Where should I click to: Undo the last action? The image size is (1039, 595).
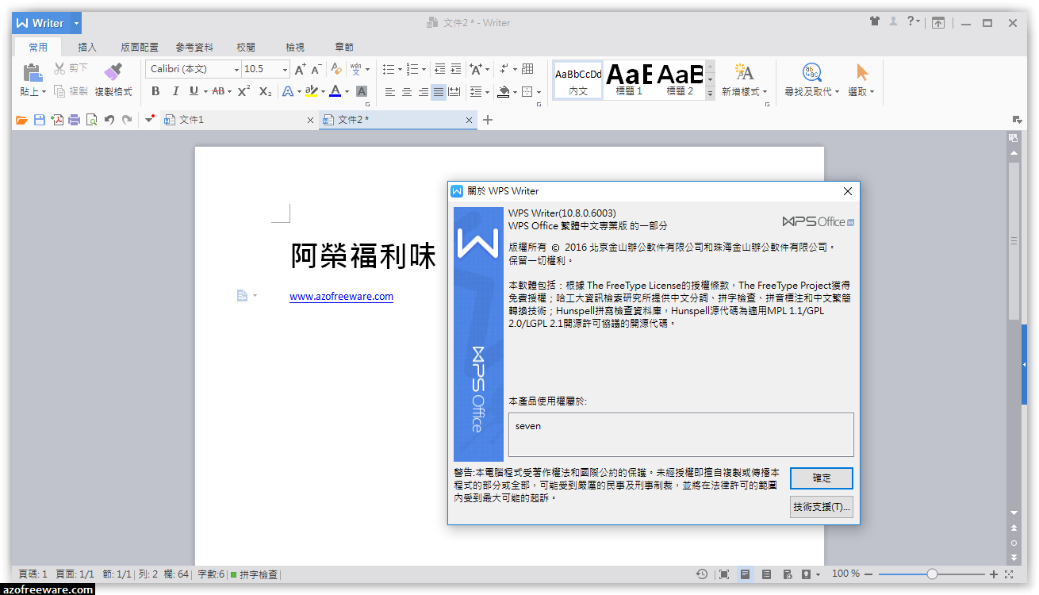[109, 120]
